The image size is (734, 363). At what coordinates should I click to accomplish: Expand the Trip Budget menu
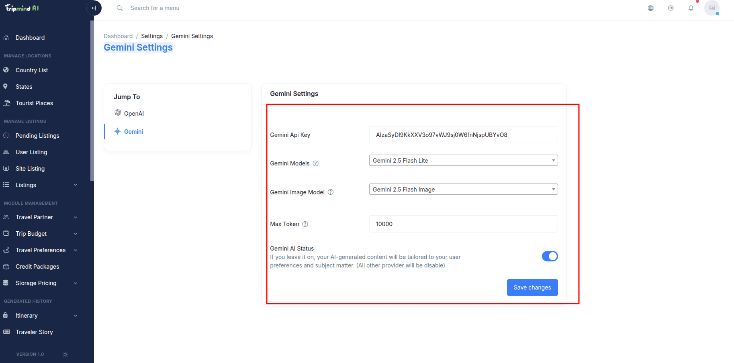click(40, 234)
